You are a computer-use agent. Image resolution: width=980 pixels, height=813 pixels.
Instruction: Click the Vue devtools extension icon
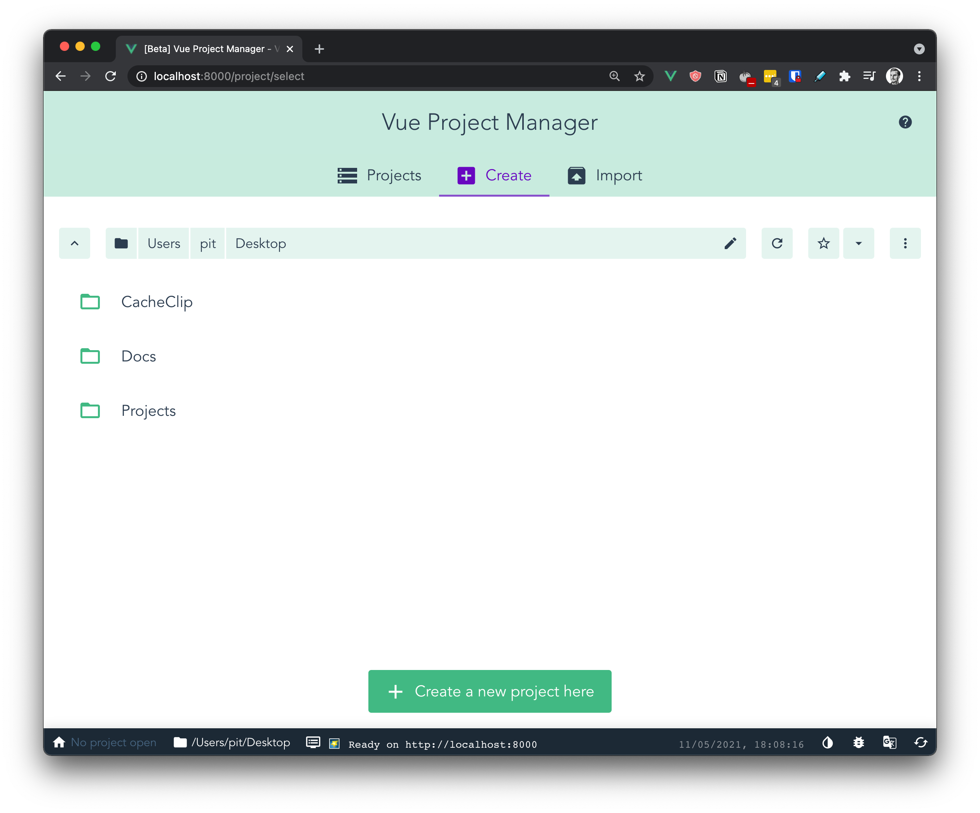pyautogui.click(x=671, y=76)
